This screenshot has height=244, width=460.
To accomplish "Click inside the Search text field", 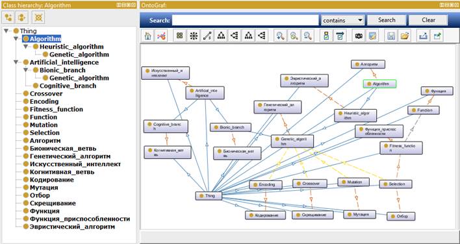I will tap(245, 20).
